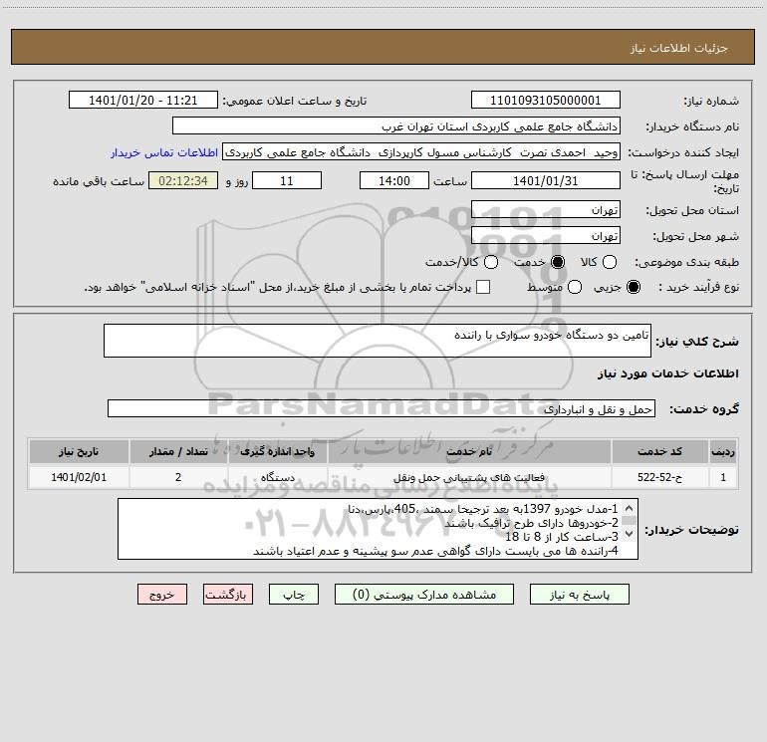767x742 pixels.
Task: Click the نام خدمت column header
Action: tap(469, 451)
